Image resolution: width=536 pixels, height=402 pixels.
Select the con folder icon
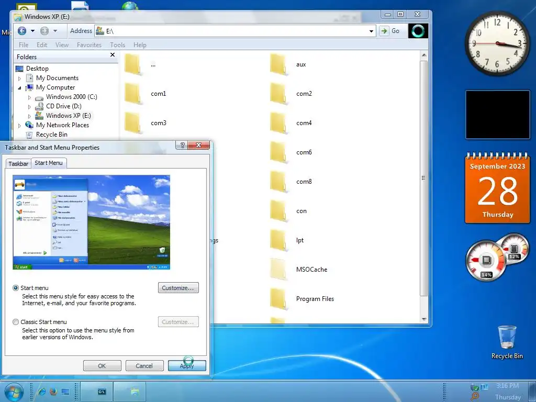278,211
